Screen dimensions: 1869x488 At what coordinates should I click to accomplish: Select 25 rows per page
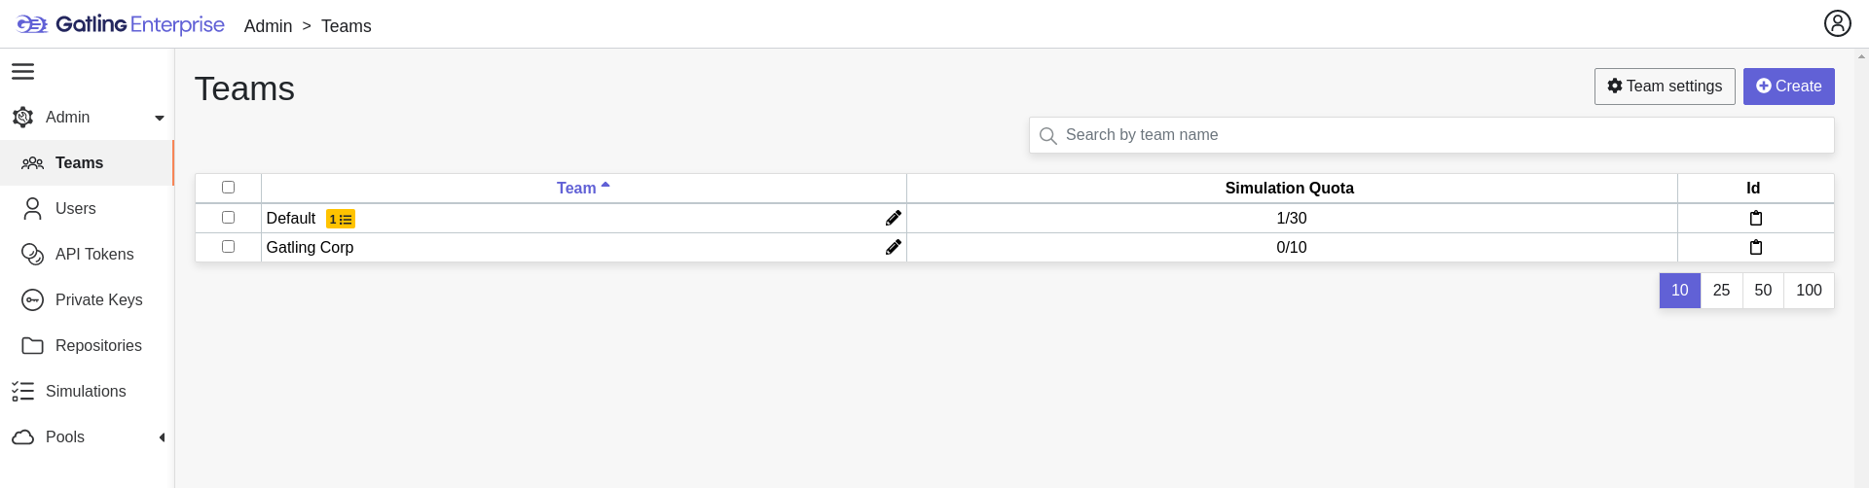pyautogui.click(x=1721, y=291)
